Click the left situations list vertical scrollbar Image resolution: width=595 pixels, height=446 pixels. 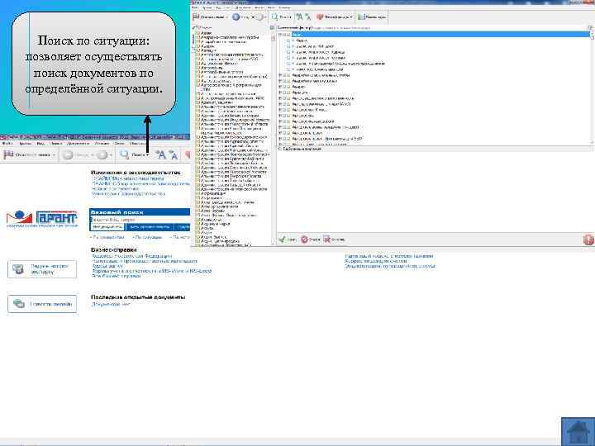[273, 139]
